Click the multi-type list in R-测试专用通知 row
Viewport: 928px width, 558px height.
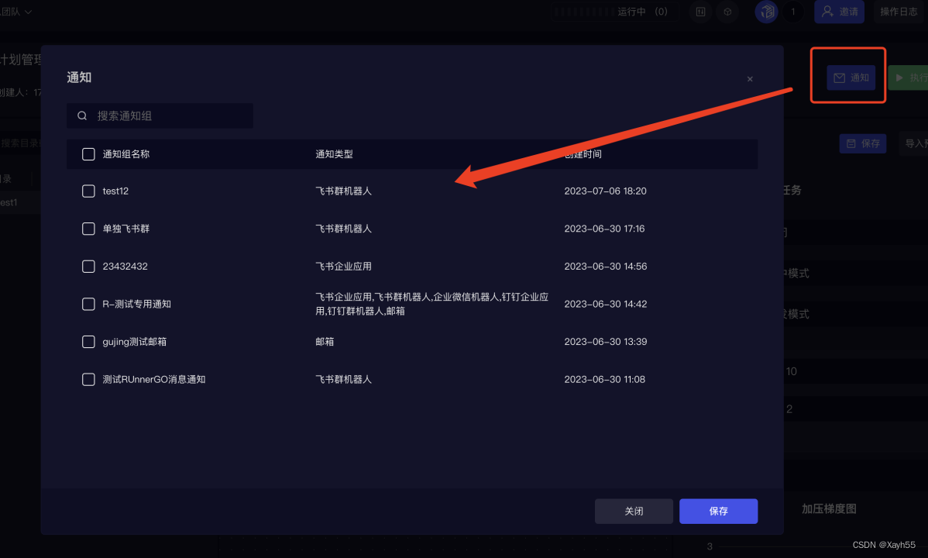tap(432, 304)
